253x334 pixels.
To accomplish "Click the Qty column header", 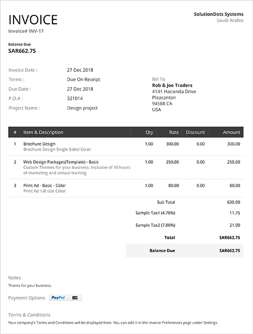I will 149,132.
